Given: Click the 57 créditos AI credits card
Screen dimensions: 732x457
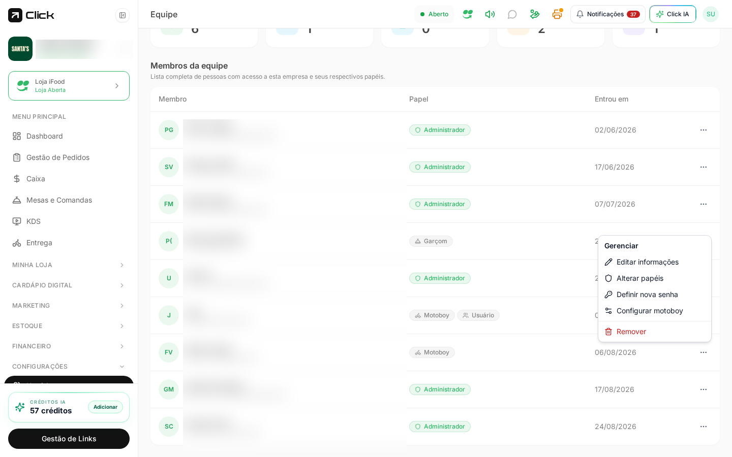Looking at the screenshot, I should [x=69, y=407].
